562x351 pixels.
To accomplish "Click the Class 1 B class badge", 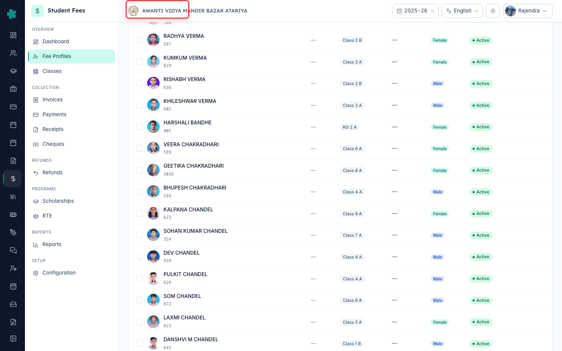I will (x=352, y=344).
